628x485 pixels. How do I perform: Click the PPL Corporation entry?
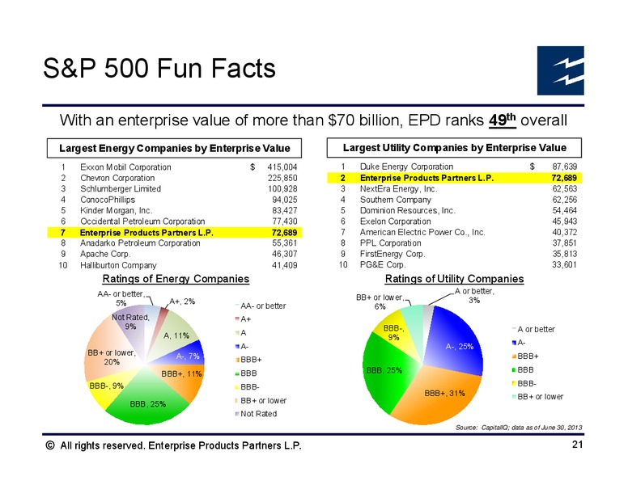[391, 242]
